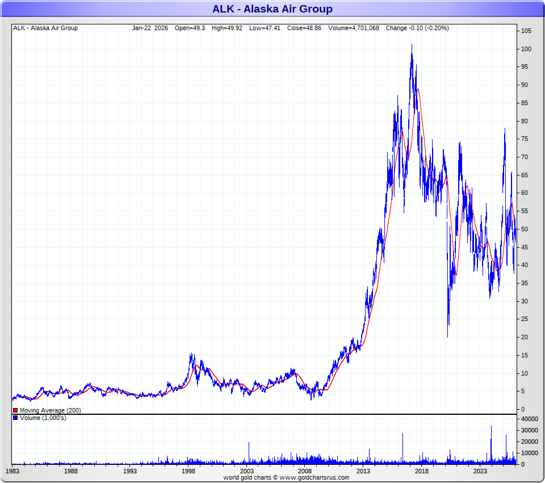Click the 1998 x-axis label

[x=188, y=471]
